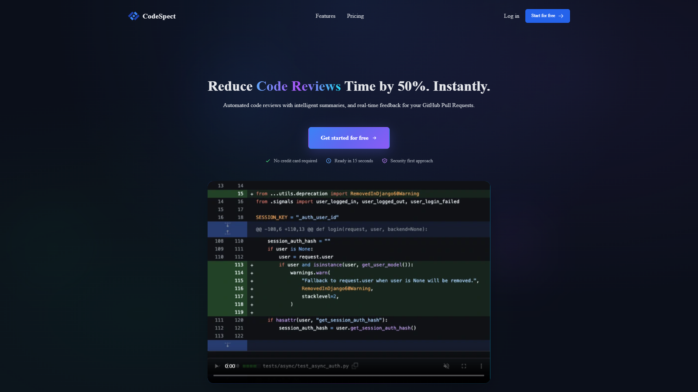The width and height of the screenshot is (698, 392).
Task: Click the Reduce Code Reviews Time headline
Action: click(349, 86)
